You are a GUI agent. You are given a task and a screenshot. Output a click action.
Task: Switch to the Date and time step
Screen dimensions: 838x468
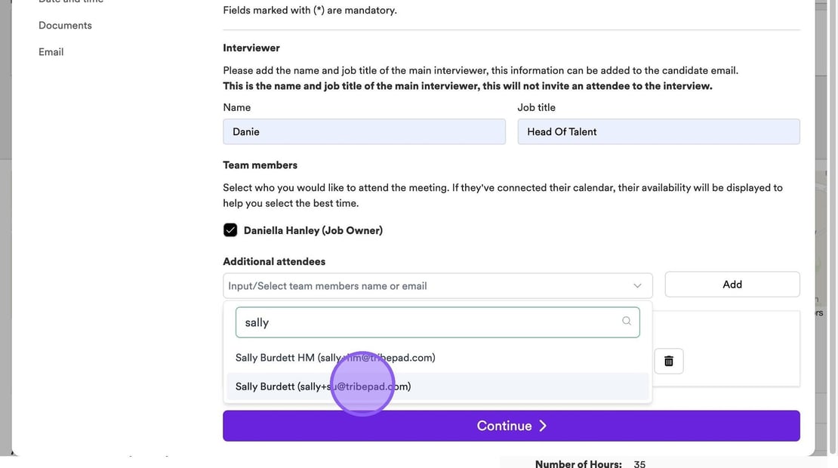pyautogui.click(x=71, y=2)
